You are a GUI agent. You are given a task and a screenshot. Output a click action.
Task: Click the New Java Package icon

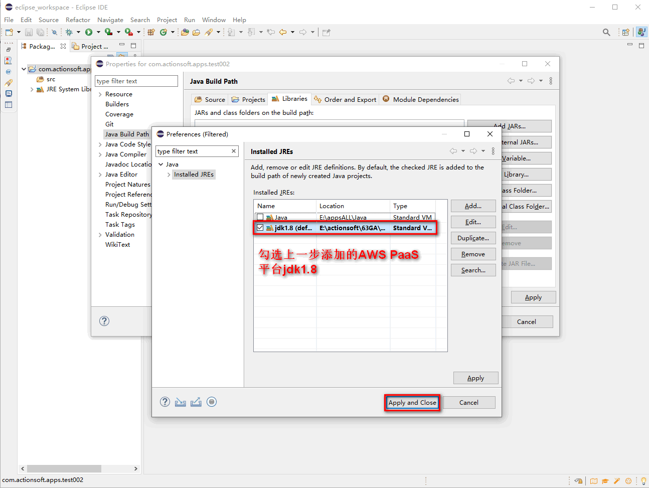tap(150, 32)
